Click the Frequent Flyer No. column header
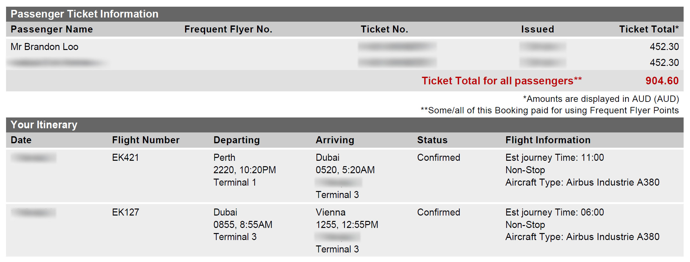 coord(228,29)
